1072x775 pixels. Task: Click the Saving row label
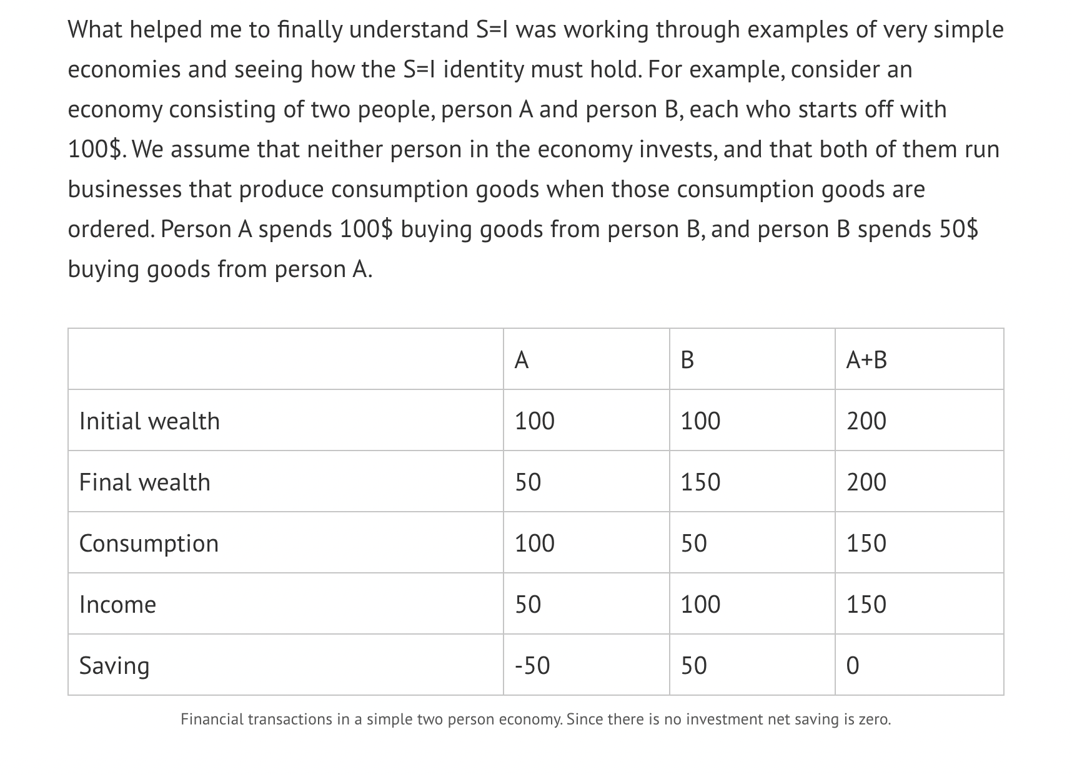[x=114, y=666]
